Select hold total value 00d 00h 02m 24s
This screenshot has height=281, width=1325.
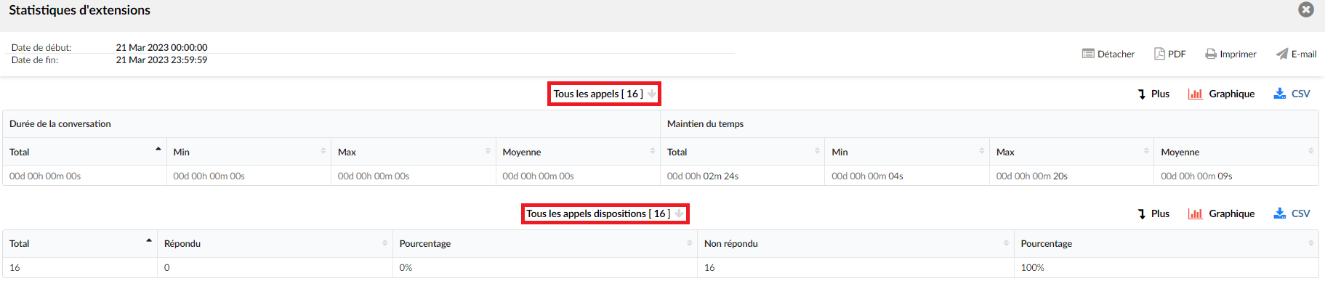click(x=703, y=176)
